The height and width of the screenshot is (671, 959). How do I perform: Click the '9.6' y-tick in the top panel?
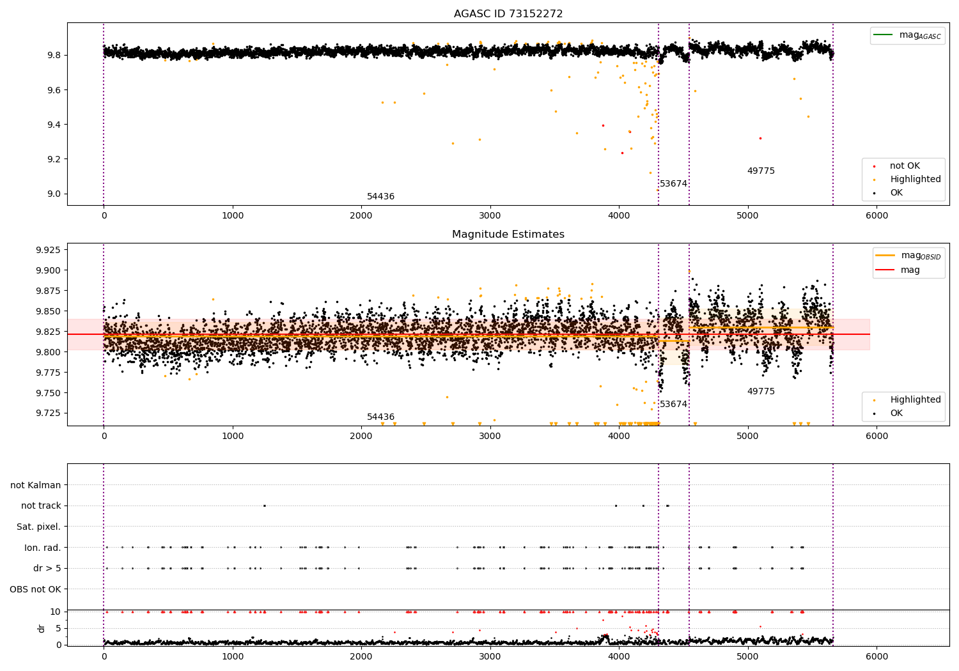click(54, 90)
